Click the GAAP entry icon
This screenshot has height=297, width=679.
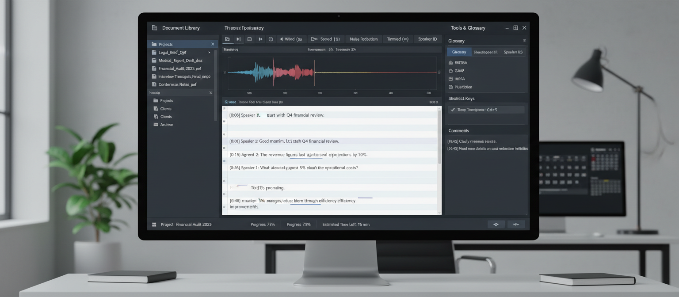click(450, 71)
